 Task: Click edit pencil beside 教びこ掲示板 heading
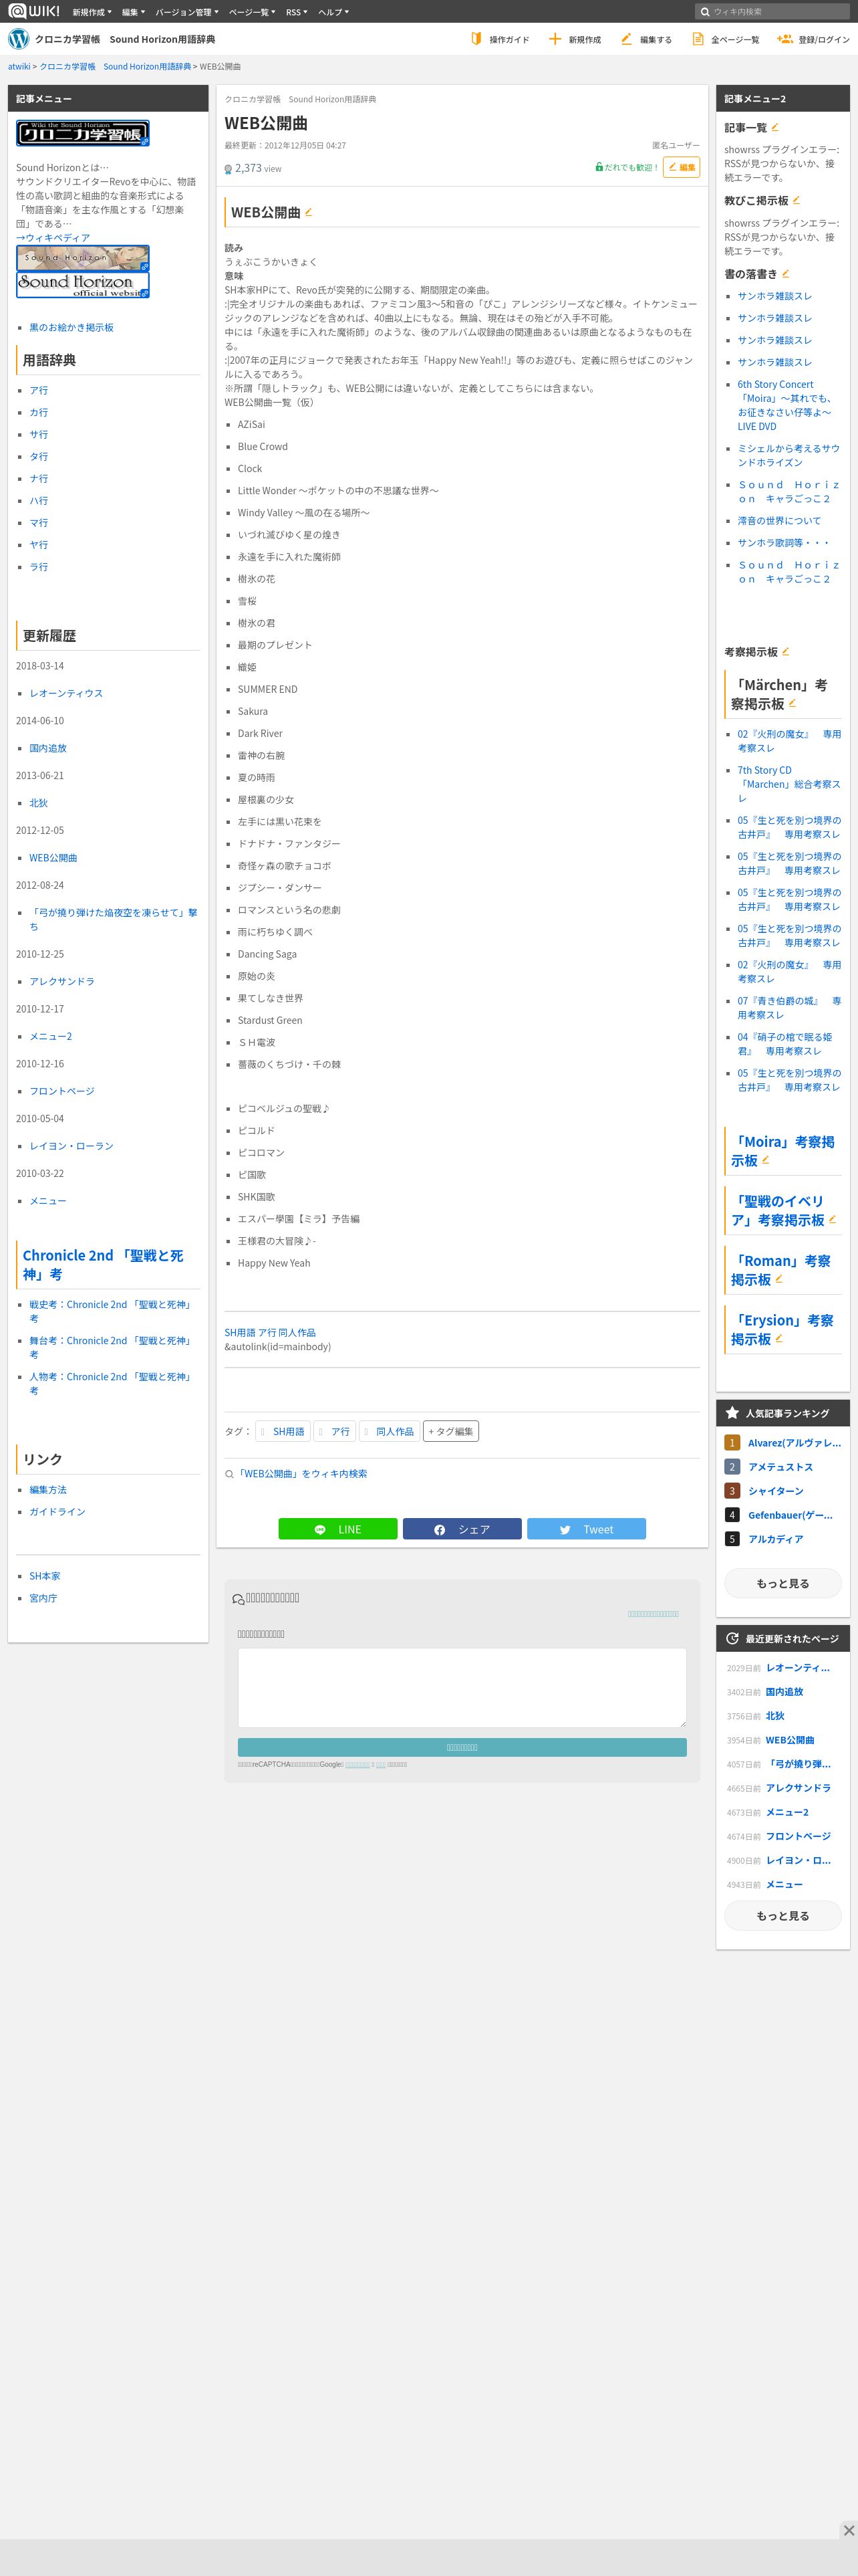click(x=796, y=200)
